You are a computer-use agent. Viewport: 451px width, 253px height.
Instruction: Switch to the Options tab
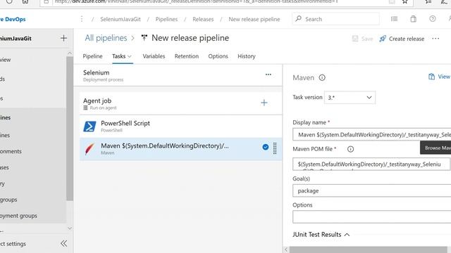click(218, 56)
